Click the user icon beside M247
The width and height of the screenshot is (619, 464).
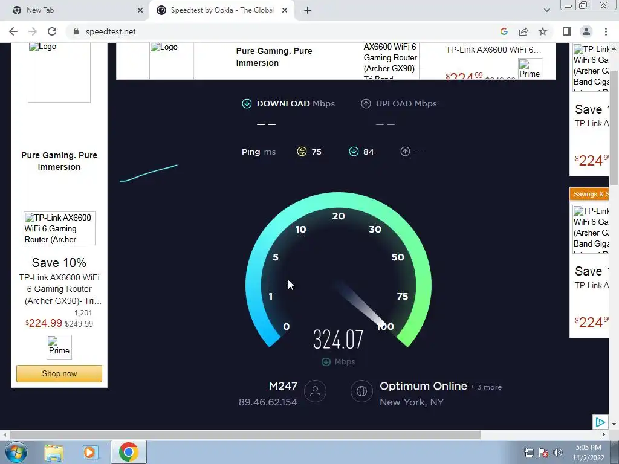pyautogui.click(x=315, y=391)
